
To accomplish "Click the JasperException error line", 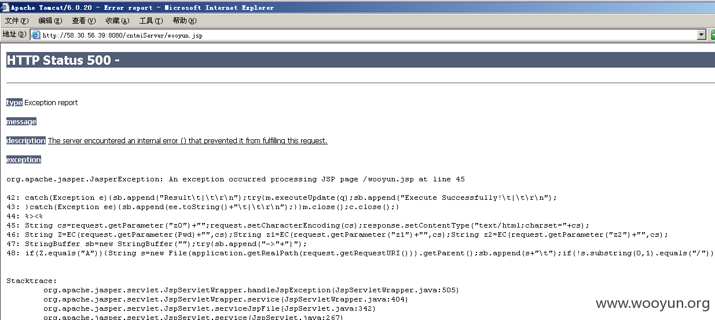I will tap(236, 179).
